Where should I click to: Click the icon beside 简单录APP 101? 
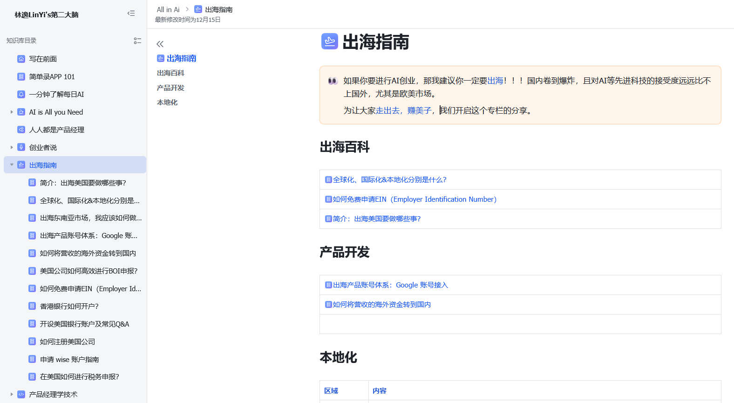21,76
